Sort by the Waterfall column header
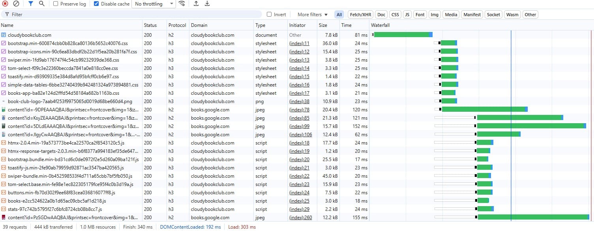Viewport: 594px width, 231px height. point(482,25)
